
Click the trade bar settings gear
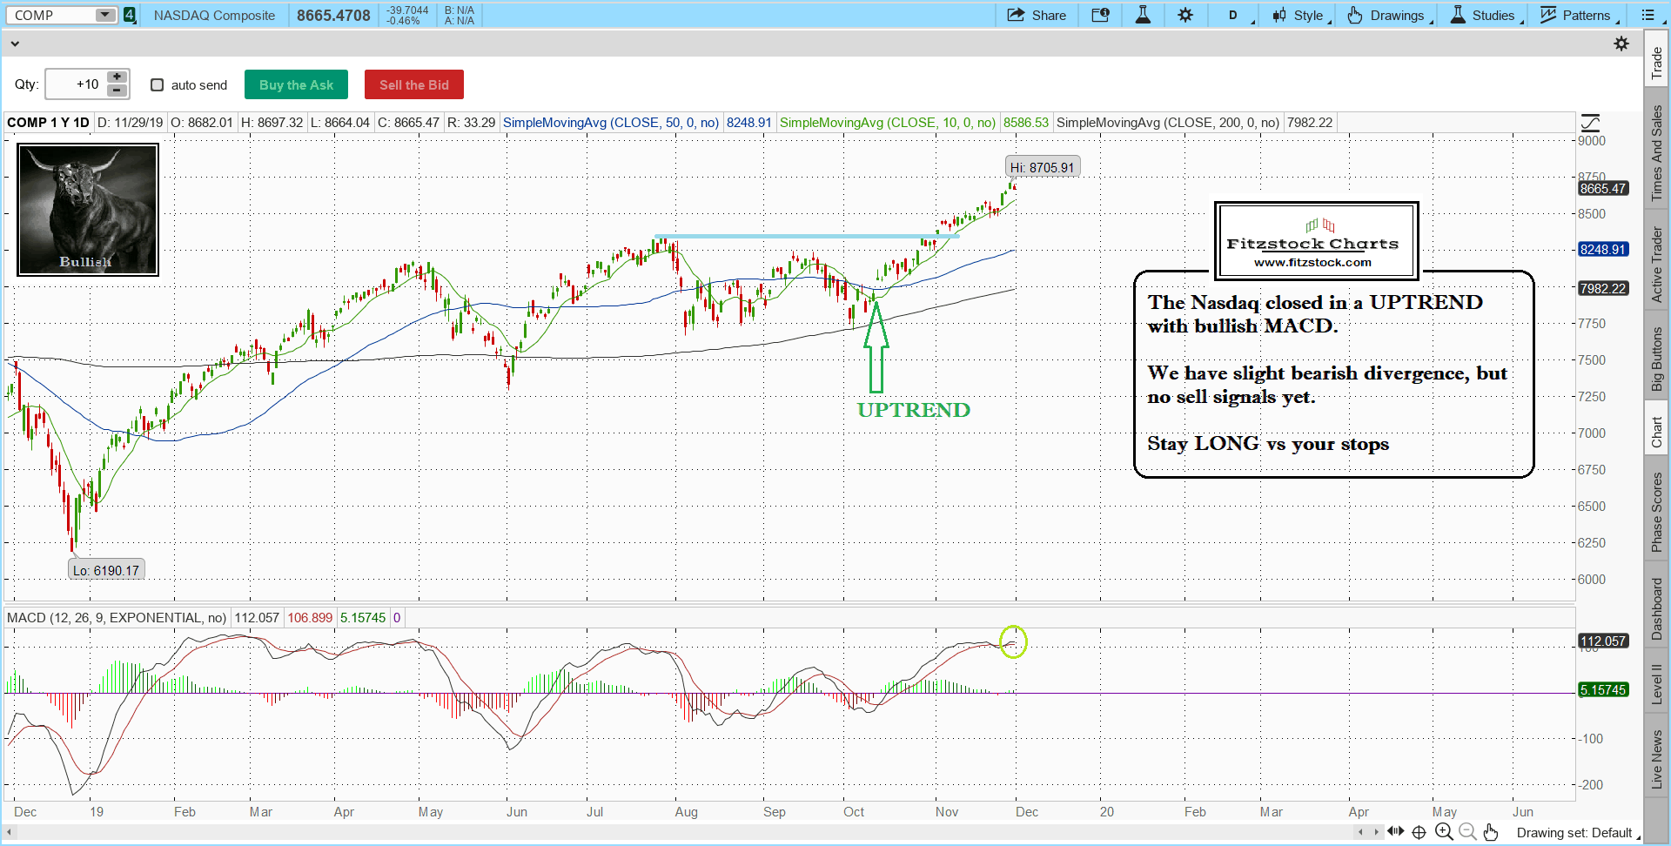click(1621, 44)
